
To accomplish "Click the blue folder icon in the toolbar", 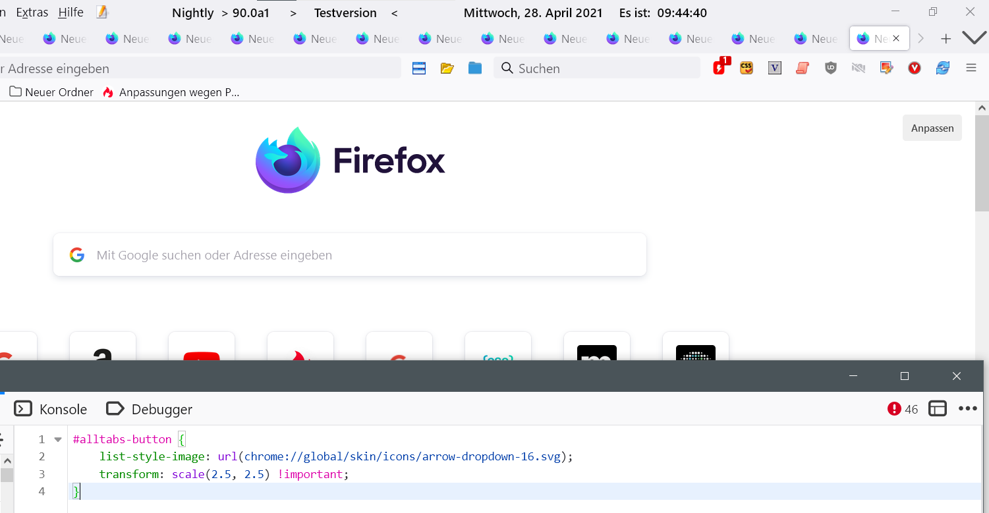I will click(x=475, y=68).
